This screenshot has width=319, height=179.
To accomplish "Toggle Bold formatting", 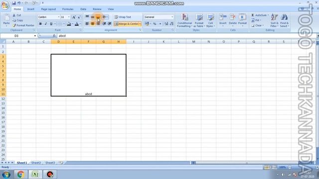I will [x=40, y=24].
